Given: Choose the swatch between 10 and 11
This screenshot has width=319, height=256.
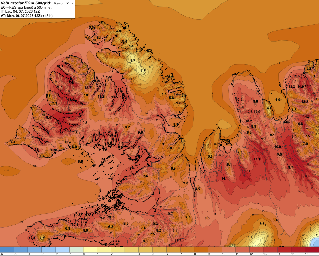Looking at the screenshot, I should click(x=229, y=250).
